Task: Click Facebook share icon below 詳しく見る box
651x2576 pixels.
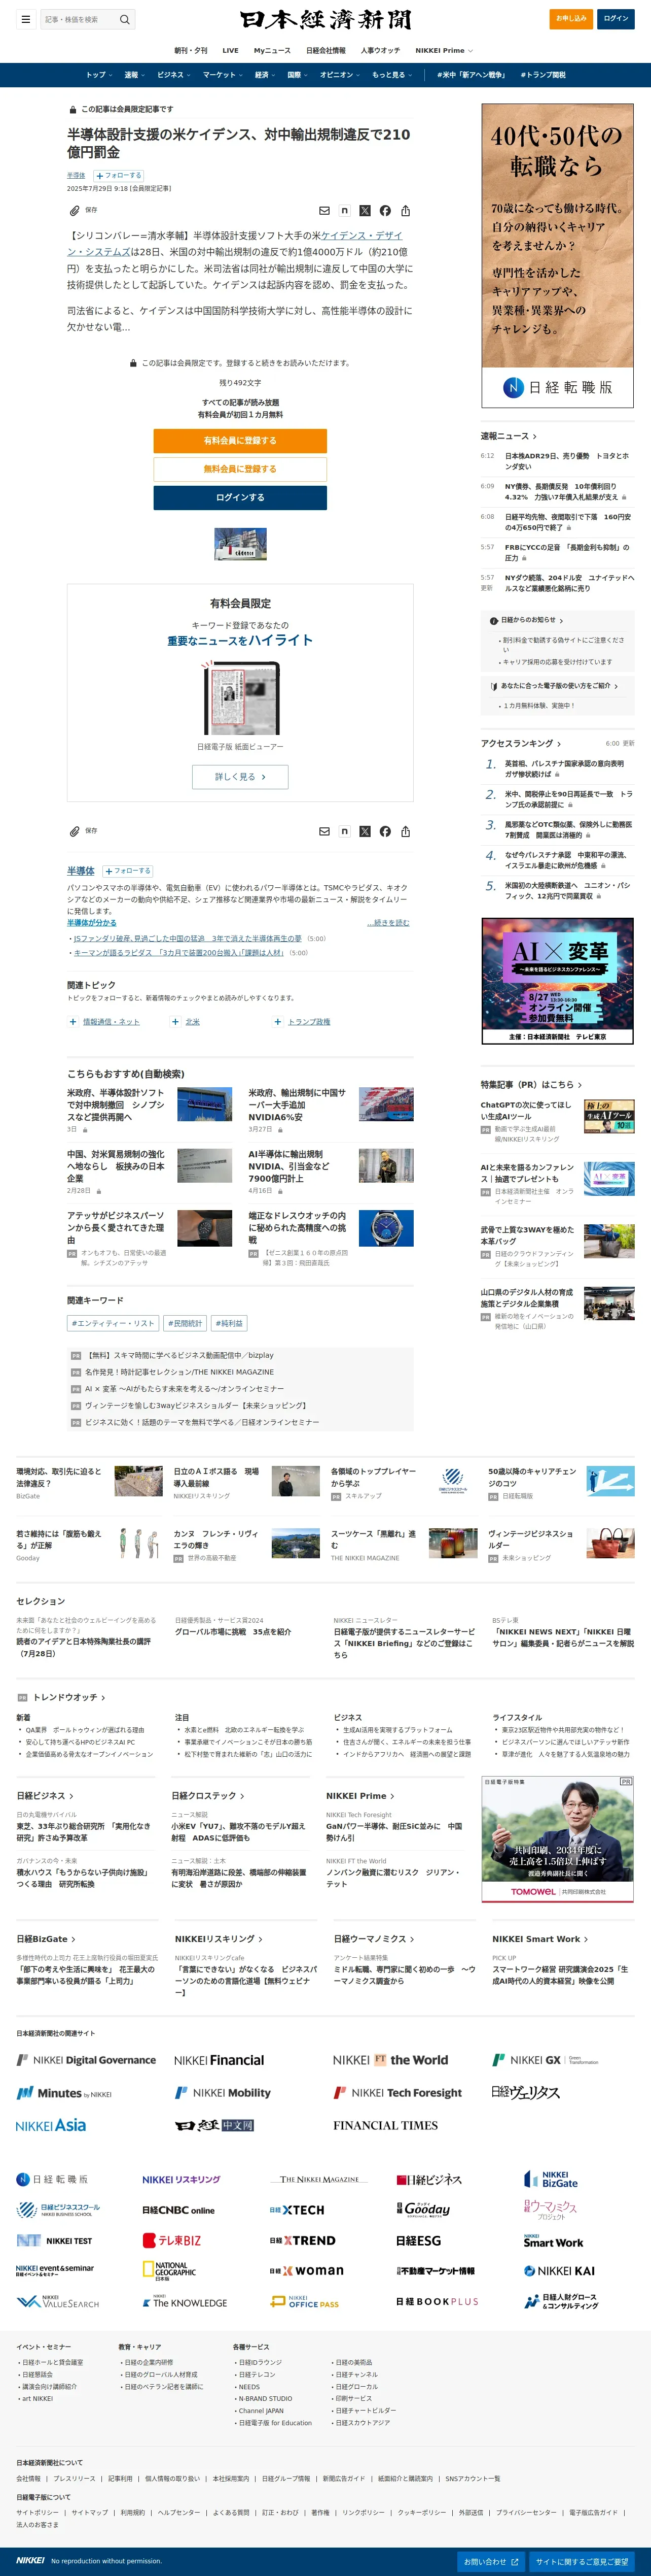Action: click(385, 832)
